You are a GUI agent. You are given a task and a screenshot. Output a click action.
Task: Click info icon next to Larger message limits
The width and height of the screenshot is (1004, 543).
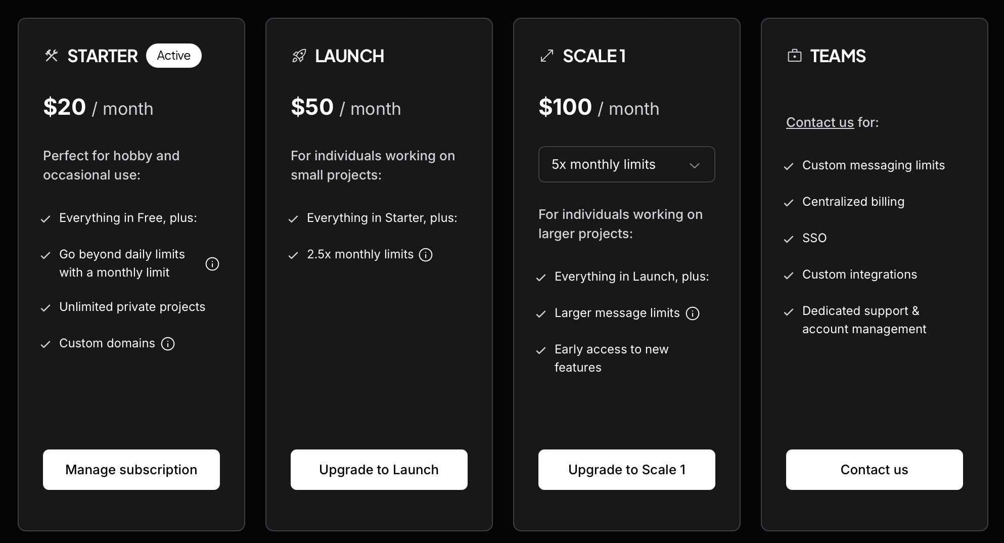(x=693, y=313)
